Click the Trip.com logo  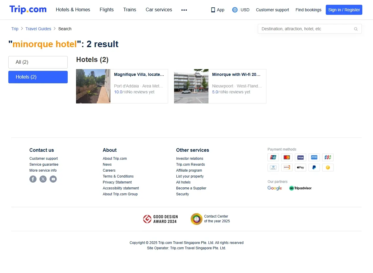(x=28, y=9)
